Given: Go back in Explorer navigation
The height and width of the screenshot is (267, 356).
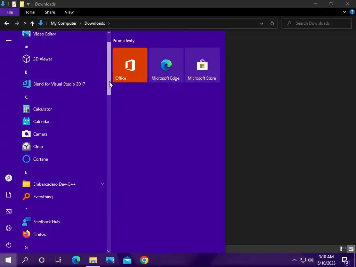Looking at the screenshot, I should [x=7, y=23].
